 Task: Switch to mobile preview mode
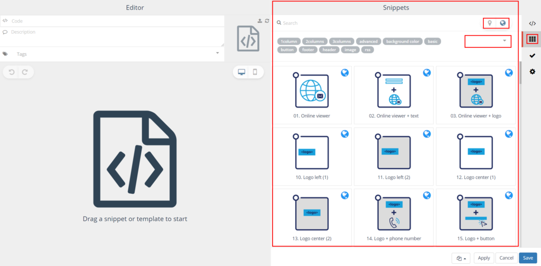(x=255, y=72)
